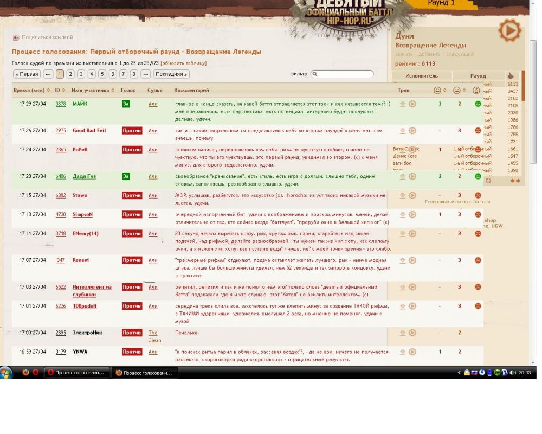Play track in МАЙК row
Image resolution: width=542 pixels, height=434 pixels.
point(412,104)
